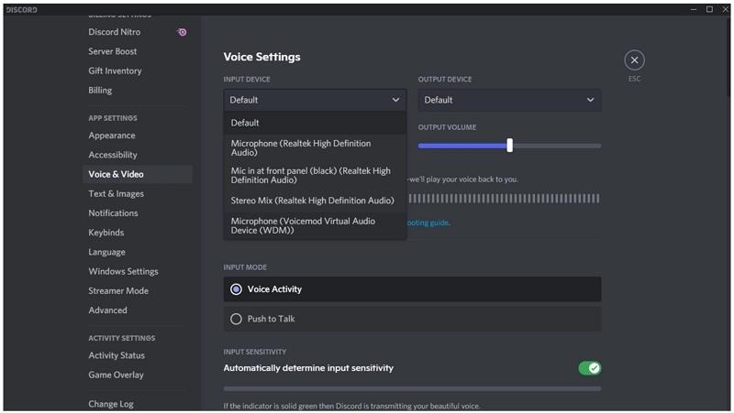Close settings with the ESC circle button
Image resolution: width=734 pixels, height=413 pixels.
pos(634,60)
